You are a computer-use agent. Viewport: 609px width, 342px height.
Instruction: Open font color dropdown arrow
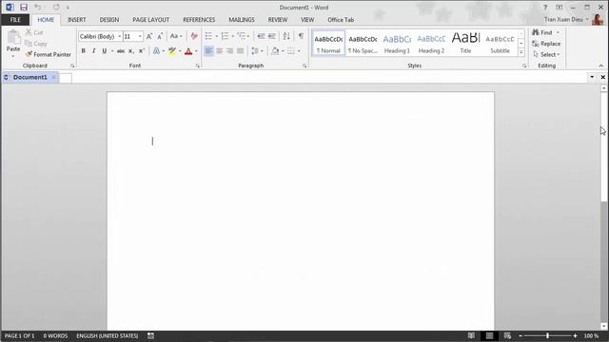(196, 51)
